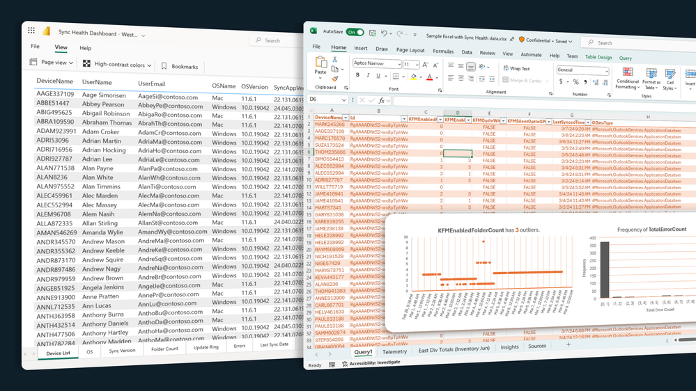Viewport: 696px width, 391px height.
Task: Apply the Percent style format
Action: pos(575,82)
